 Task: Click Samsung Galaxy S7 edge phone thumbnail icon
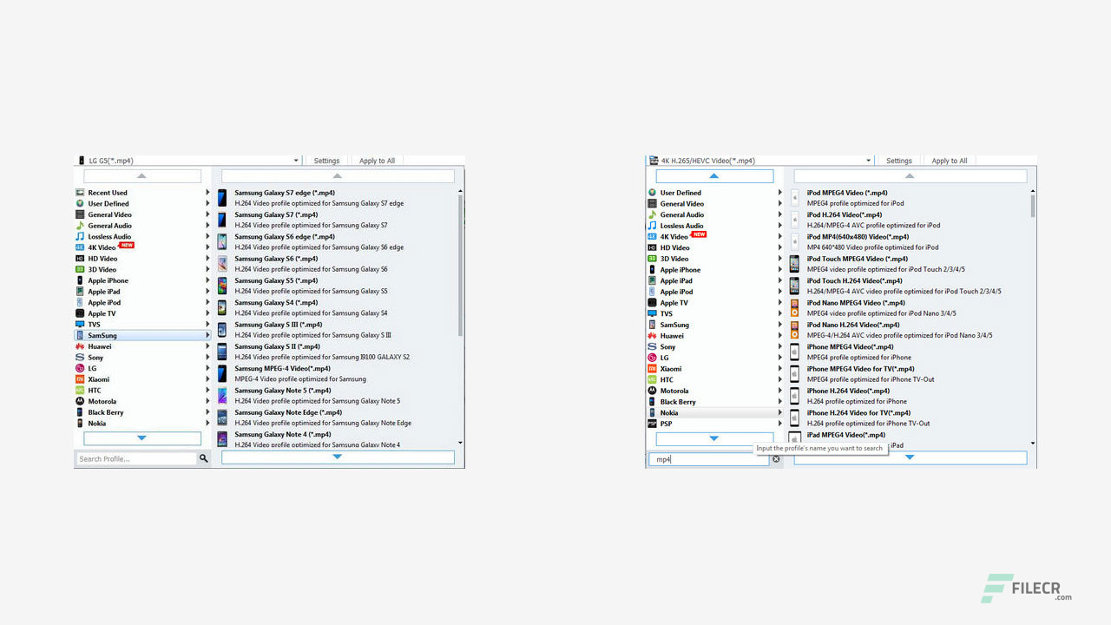click(x=222, y=198)
